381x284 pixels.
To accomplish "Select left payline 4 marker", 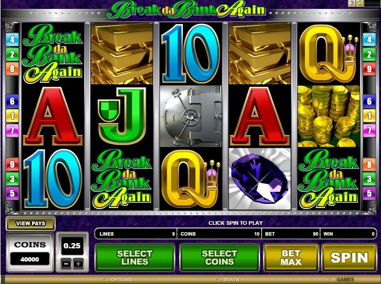I will pyautogui.click(x=12, y=39).
